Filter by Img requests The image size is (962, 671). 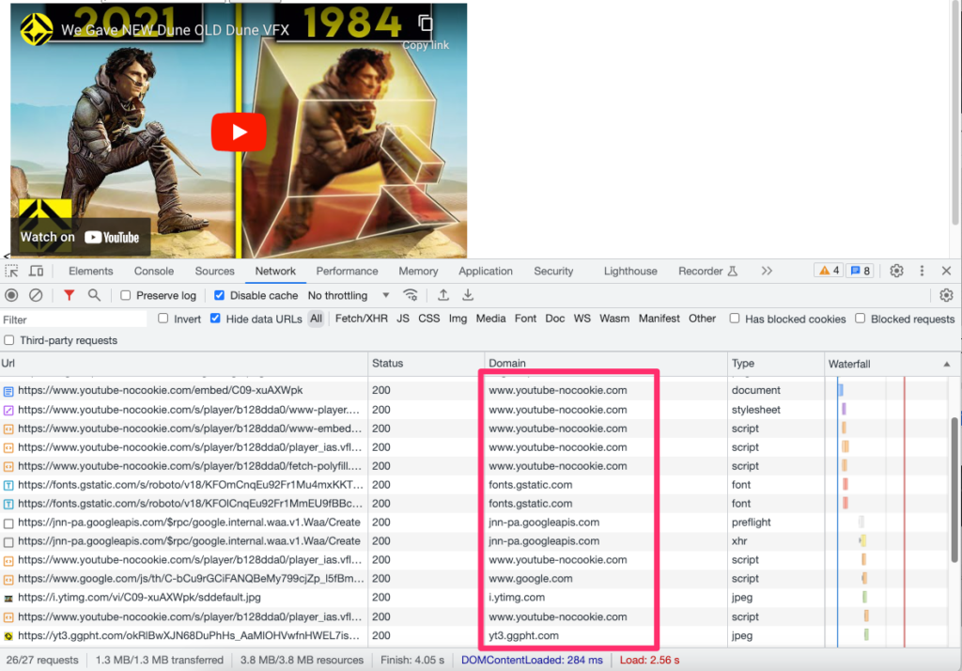(458, 319)
